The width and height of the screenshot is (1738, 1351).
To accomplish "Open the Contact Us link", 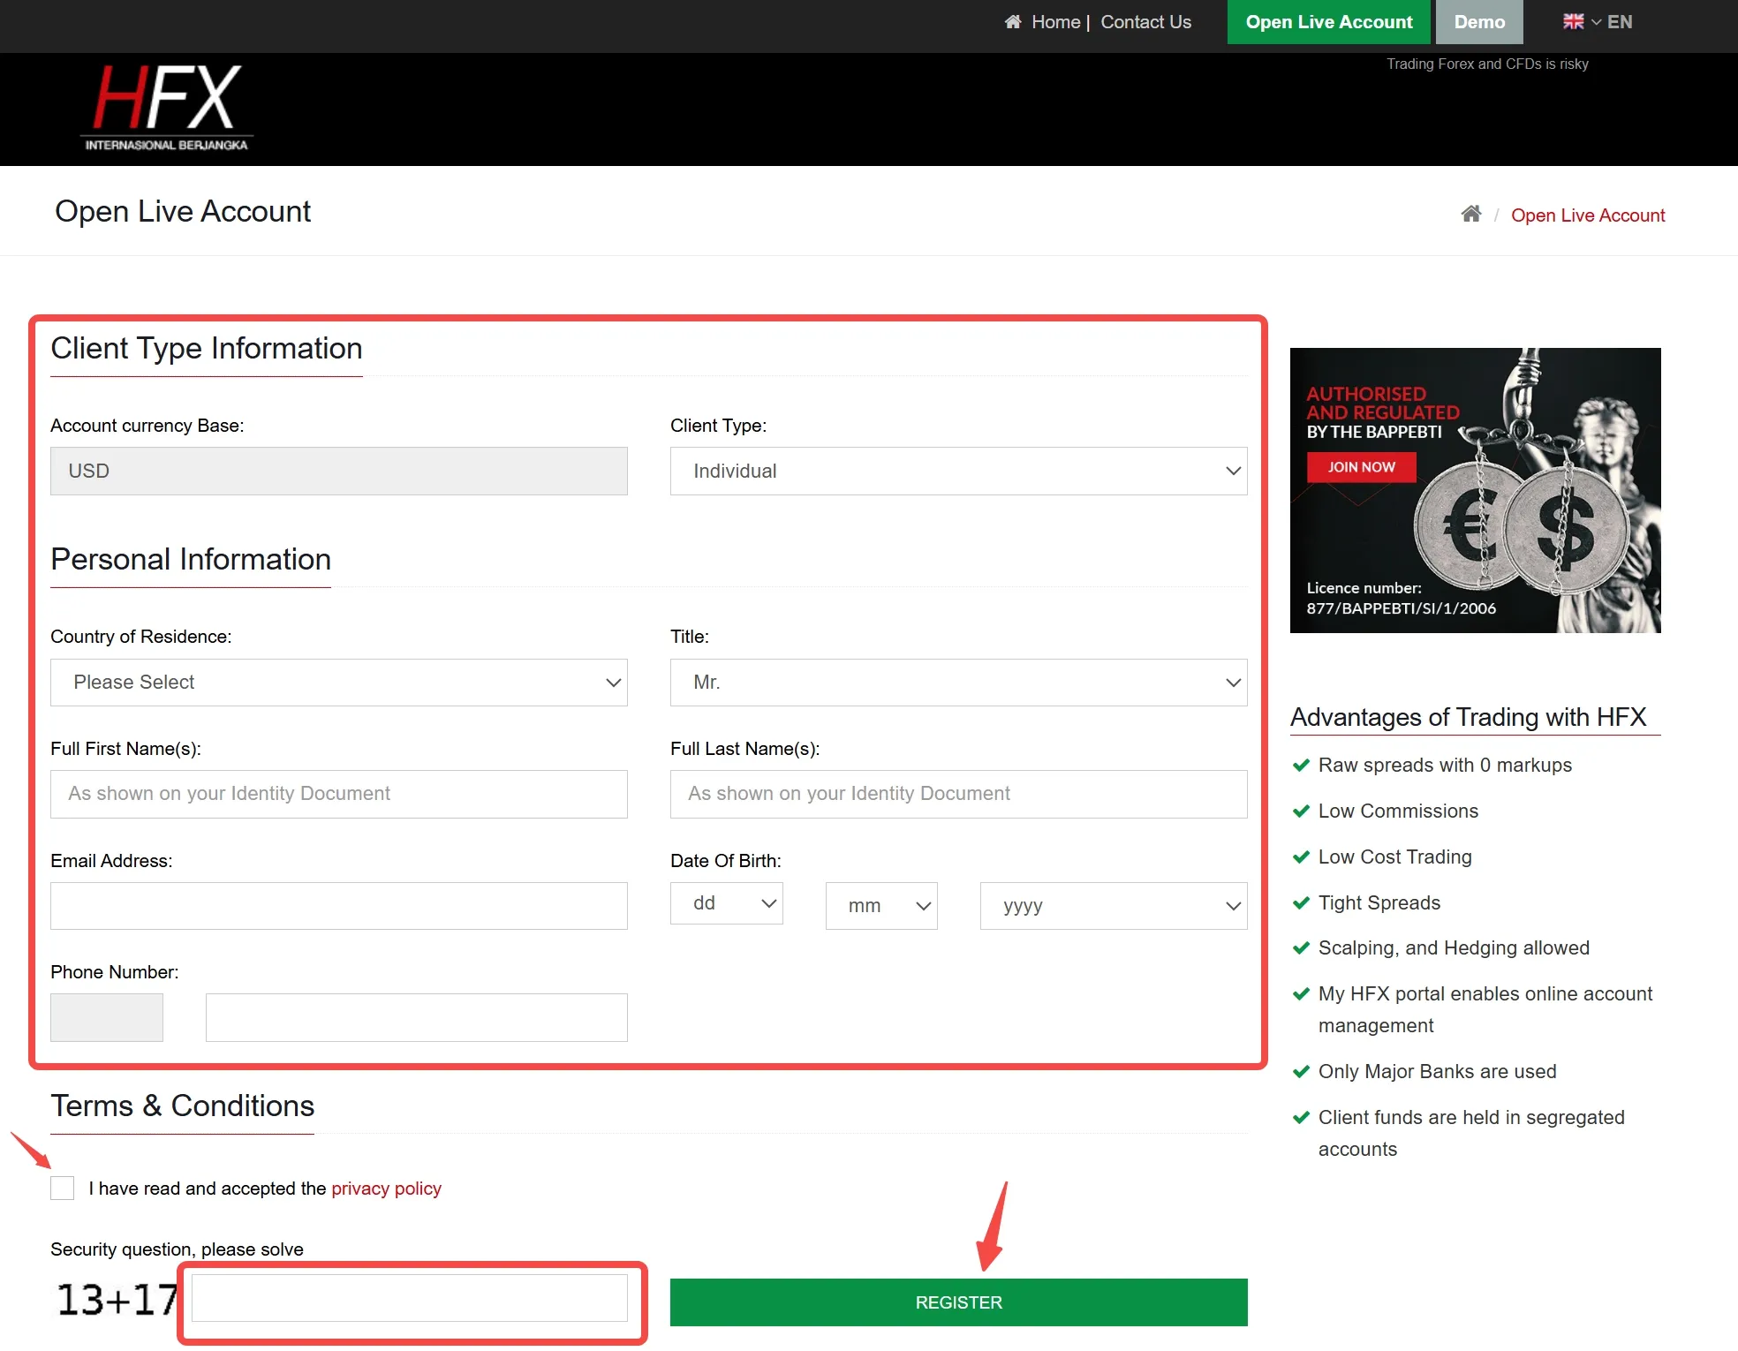I will pyautogui.click(x=1145, y=22).
